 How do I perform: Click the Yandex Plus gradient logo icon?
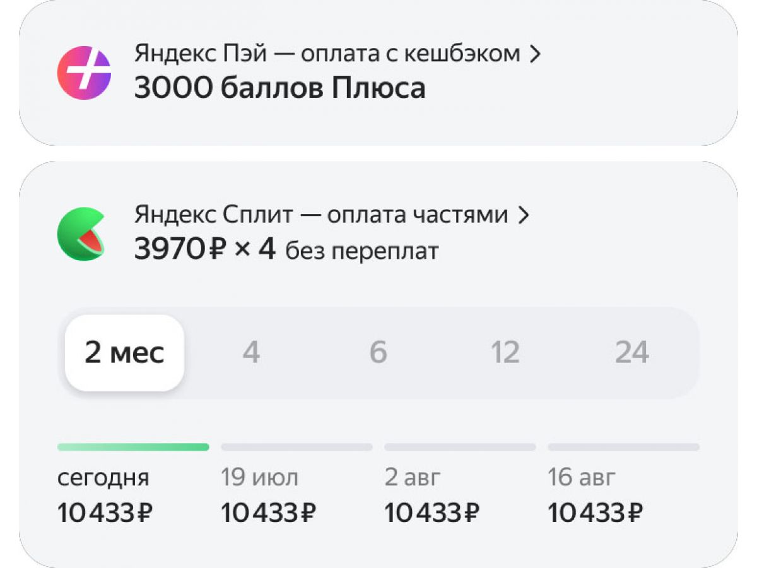[84, 73]
